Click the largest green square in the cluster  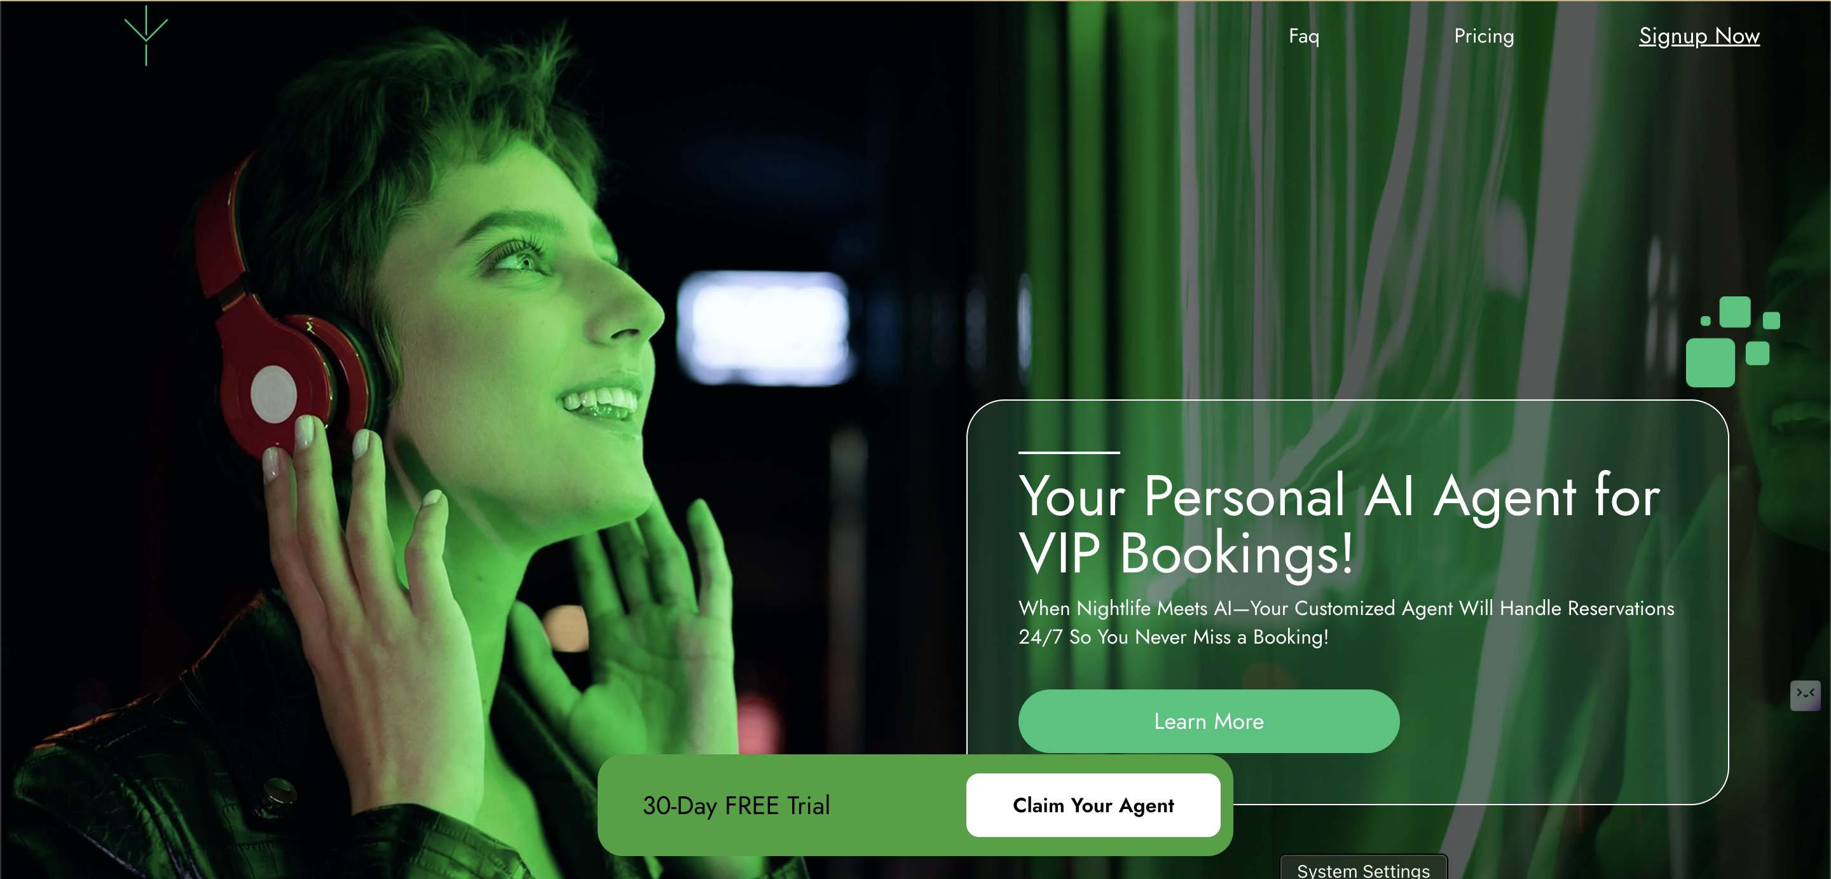pyautogui.click(x=1710, y=363)
